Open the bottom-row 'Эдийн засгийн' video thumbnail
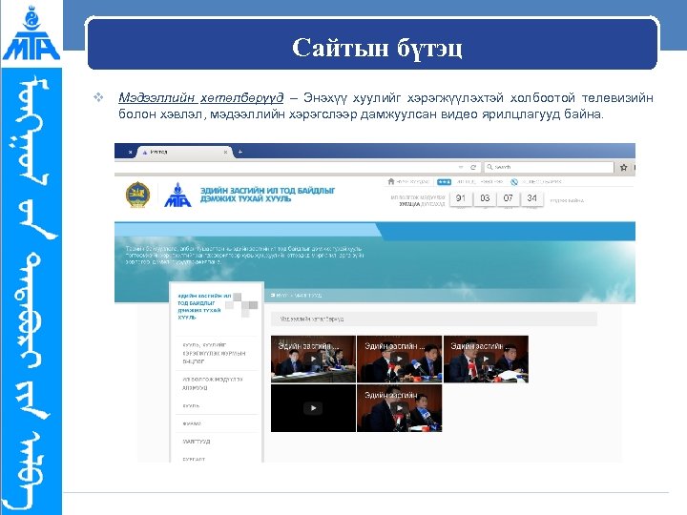 (399, 408)
